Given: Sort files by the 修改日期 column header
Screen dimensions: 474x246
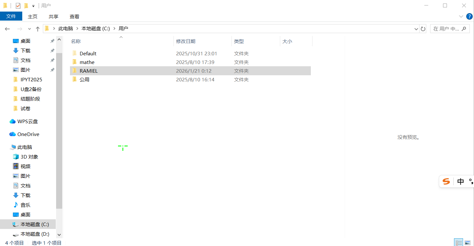Looking at the screenshot, I should coord(202,41).
